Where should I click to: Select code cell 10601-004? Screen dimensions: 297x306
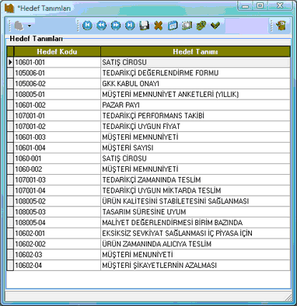[57, 148]
